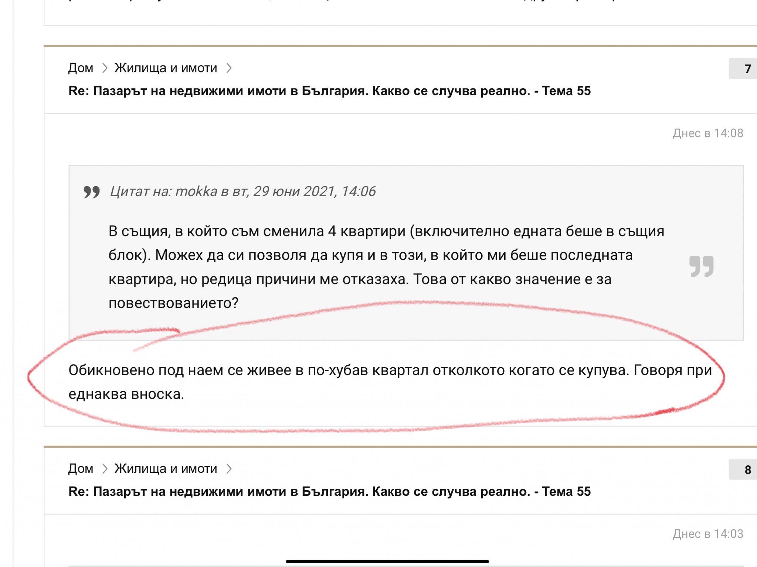
Task: Open the Дом breadcrumb in post 7
Action: (x=81, y=68)
